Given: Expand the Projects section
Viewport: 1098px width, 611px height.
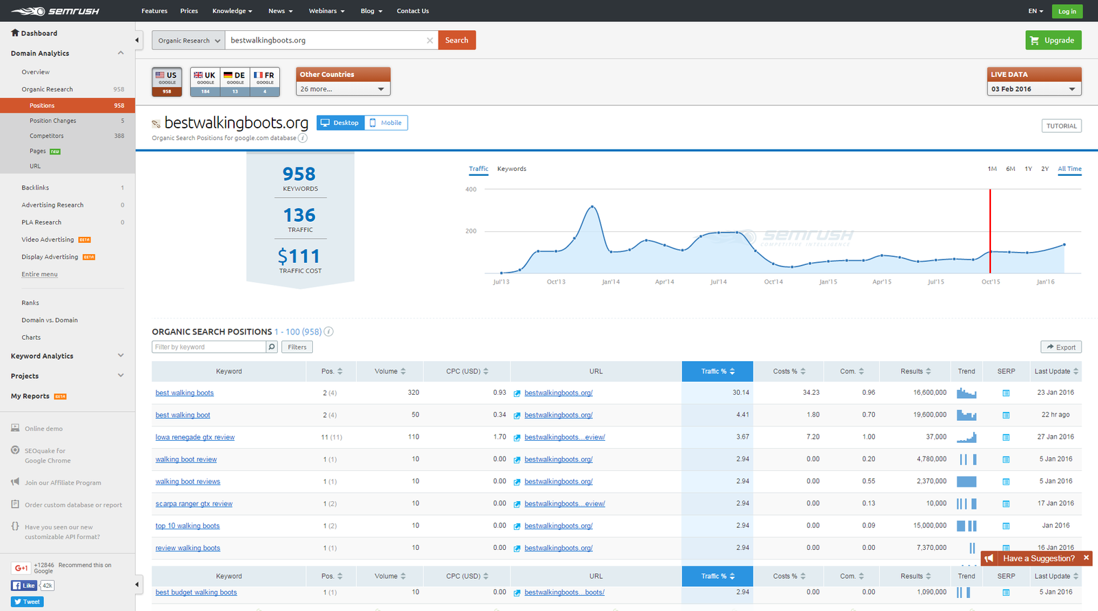Looking at the screenshot, I should pyautogui.click(x=121, y=376).
